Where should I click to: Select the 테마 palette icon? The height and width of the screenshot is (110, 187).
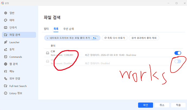click(6, 20)
